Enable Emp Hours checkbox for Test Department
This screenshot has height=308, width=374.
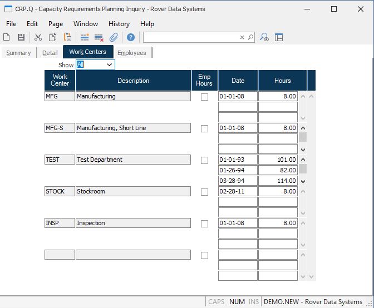[x=204, y=160]
